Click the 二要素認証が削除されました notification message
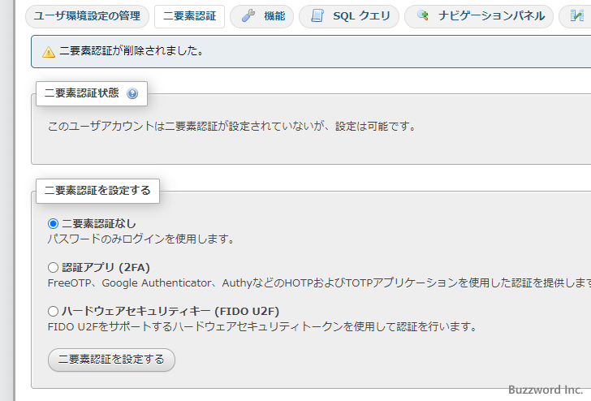The image size is (591, 401). (x=132, y=51)
